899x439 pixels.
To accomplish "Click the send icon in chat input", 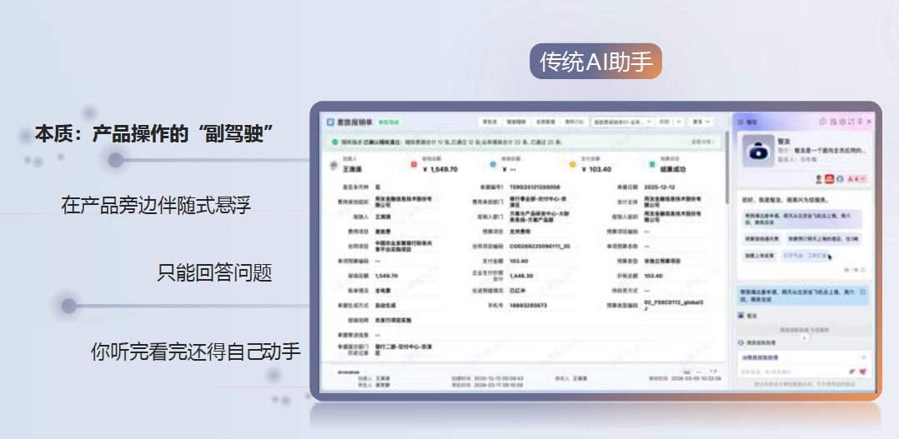I will [864, 371].
